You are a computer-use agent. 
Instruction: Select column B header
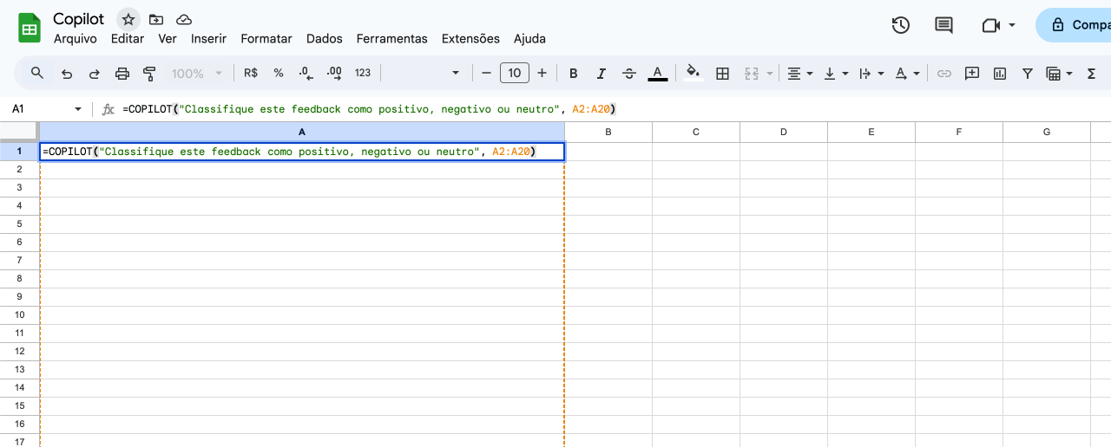pyautogui.click(x=608, y=132)
